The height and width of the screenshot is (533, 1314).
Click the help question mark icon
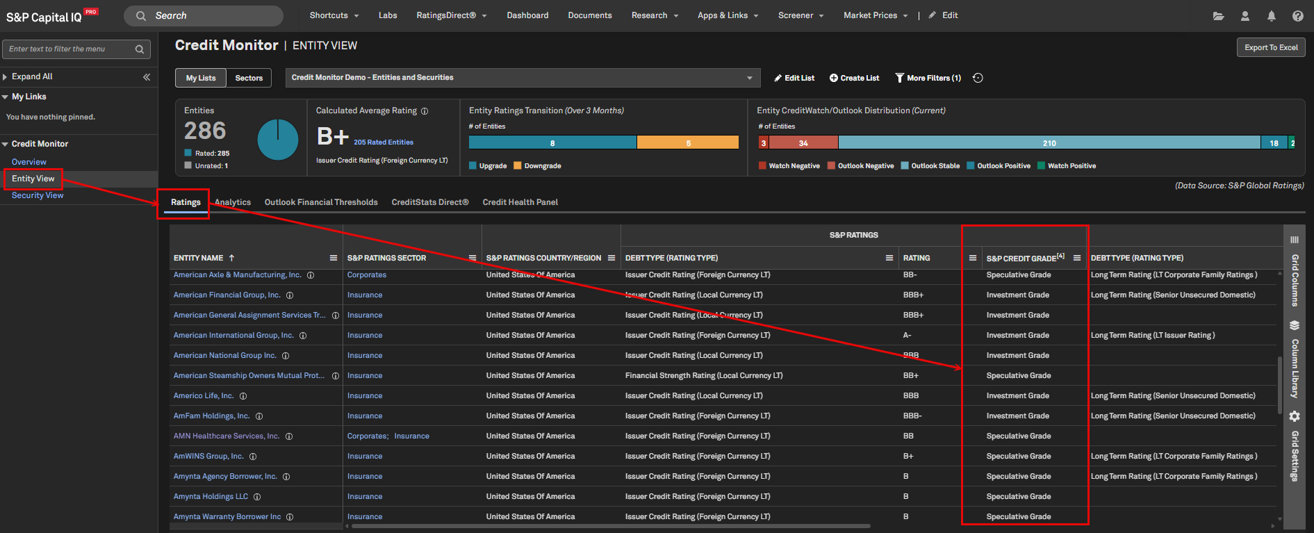click(x=1297, y=16)
